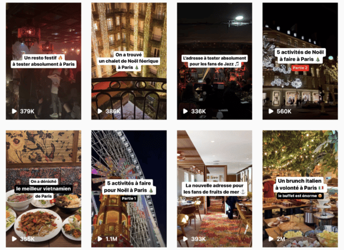Click '5 activités de Noël' caption text
This screenshot has width=344, height=250.
coord(300,52)
